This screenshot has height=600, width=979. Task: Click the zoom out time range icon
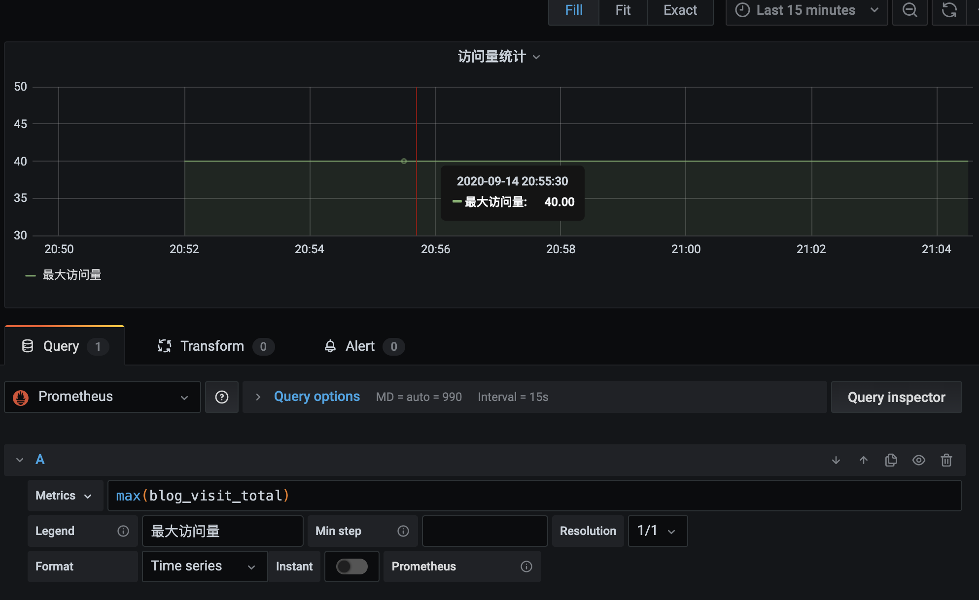[x=909, y=10]
